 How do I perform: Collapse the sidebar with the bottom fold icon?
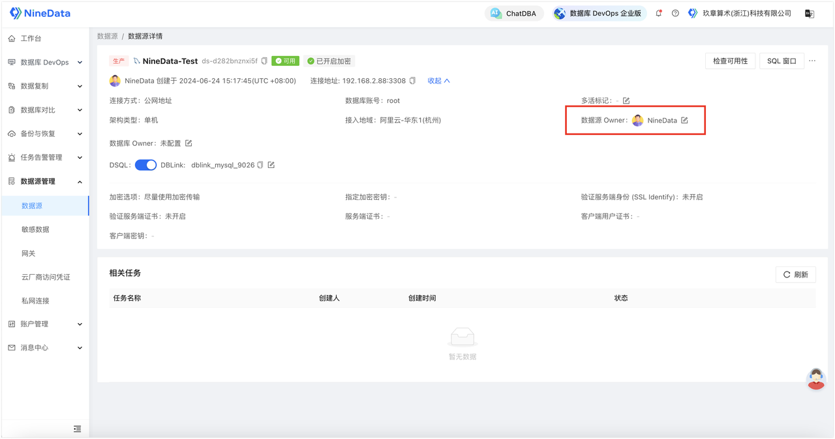point(78,429)
